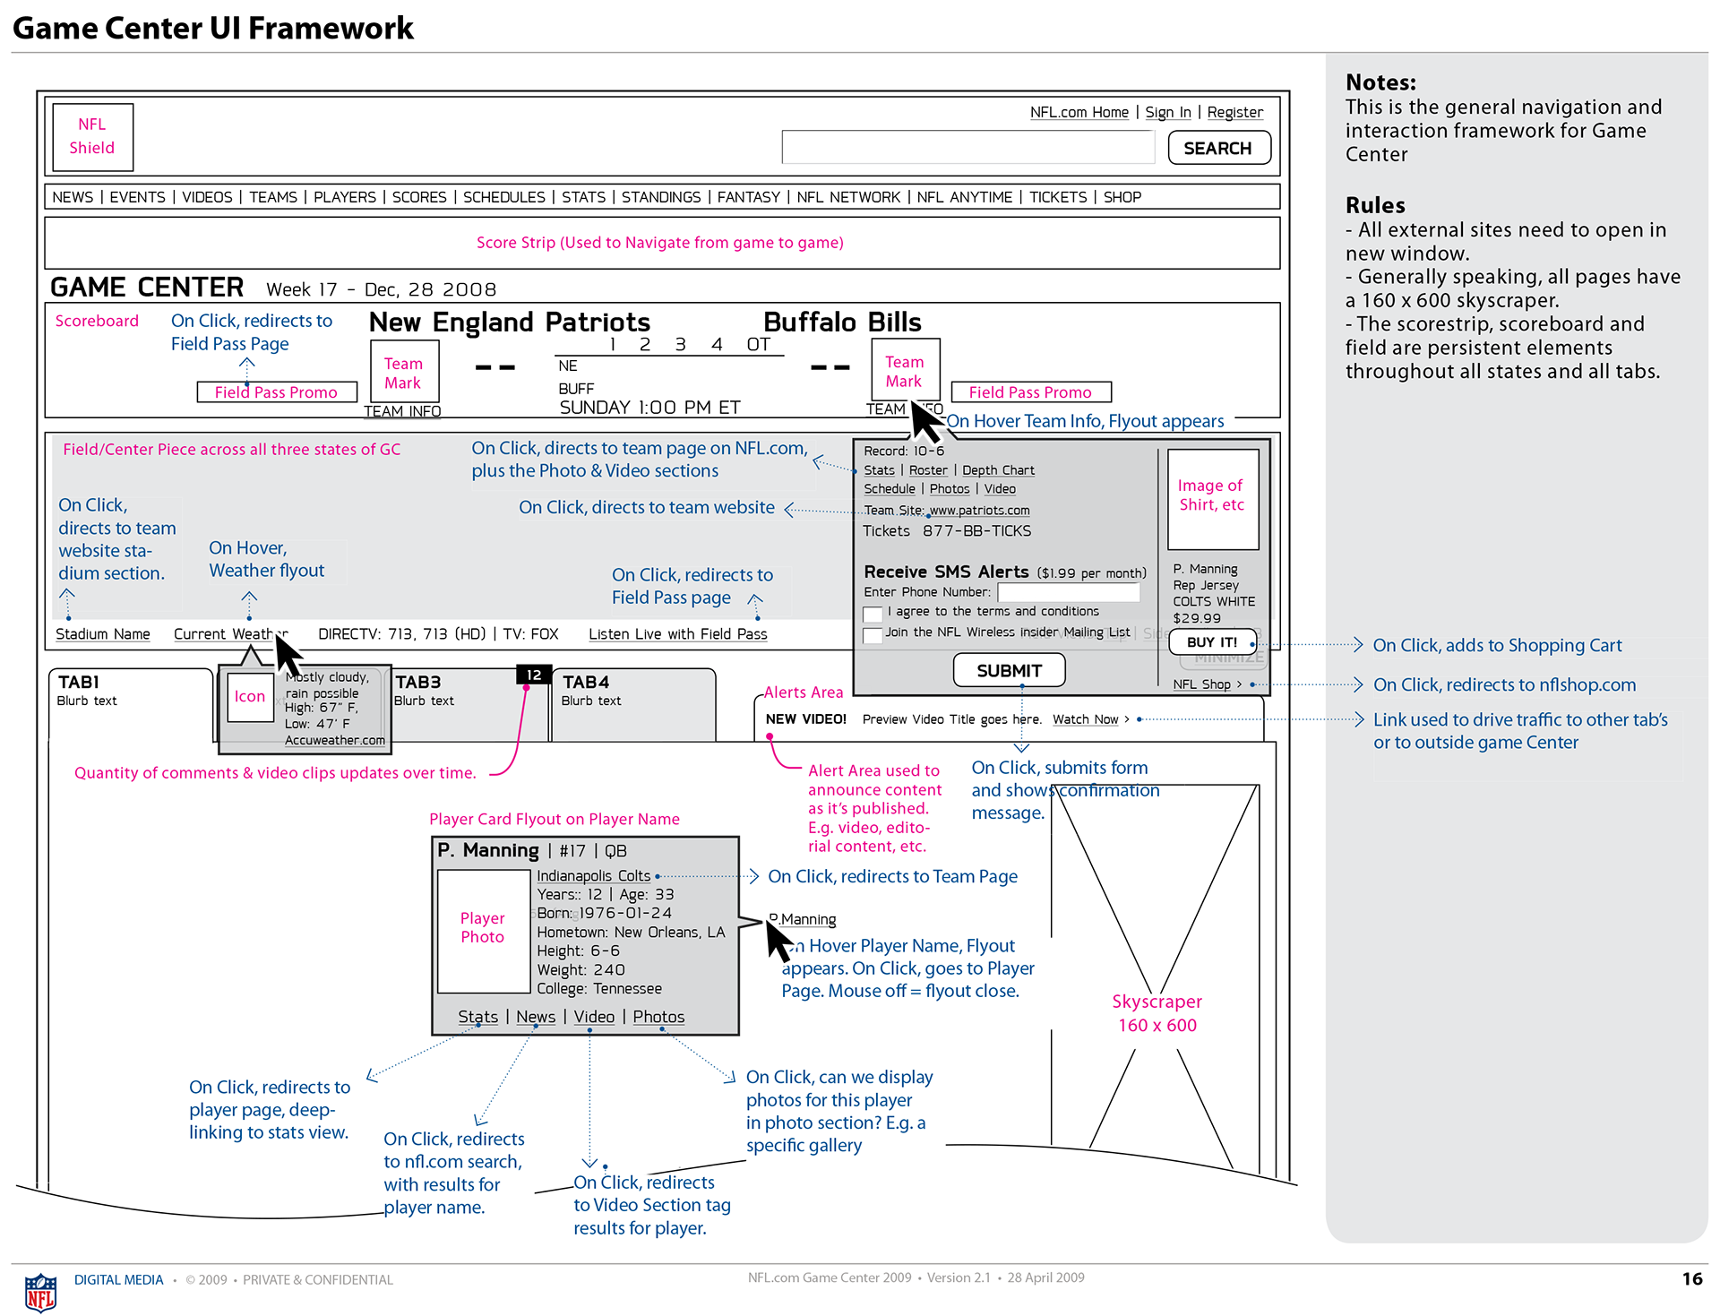Viewport: 1720px width, 1316px height.
Task: Click the SUBMIT button for SMS alerts
Action: pos(1009,670)
